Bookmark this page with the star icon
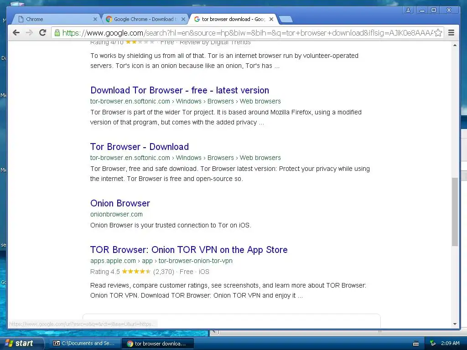Screen dimensions: 467x350 point(438,33)
